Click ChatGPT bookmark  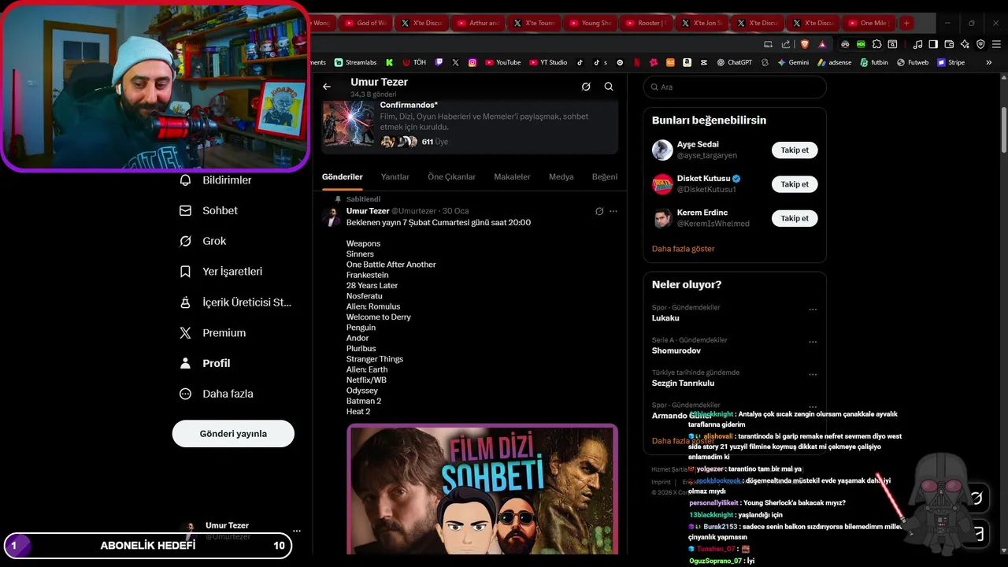tap(735, 62)
